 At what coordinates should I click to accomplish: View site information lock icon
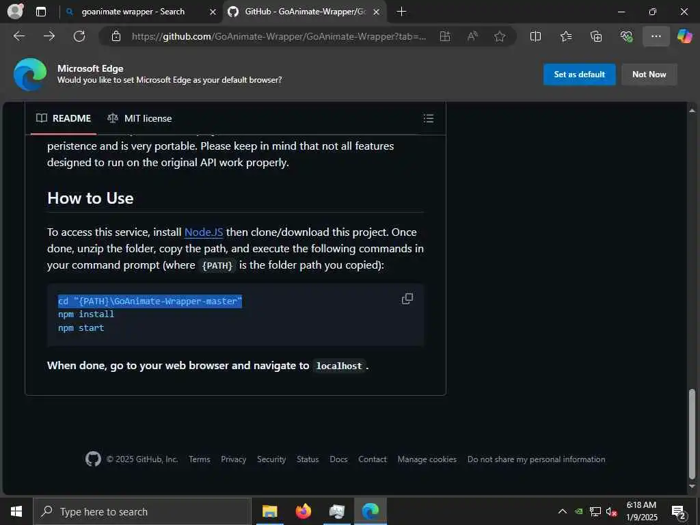(x=116, y=36)
